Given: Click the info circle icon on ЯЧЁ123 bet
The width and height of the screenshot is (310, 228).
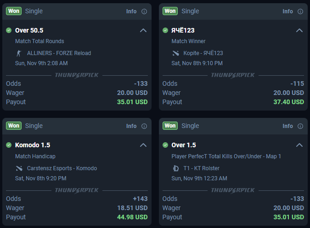Looking at the screenshot, I should click(301, 11).
